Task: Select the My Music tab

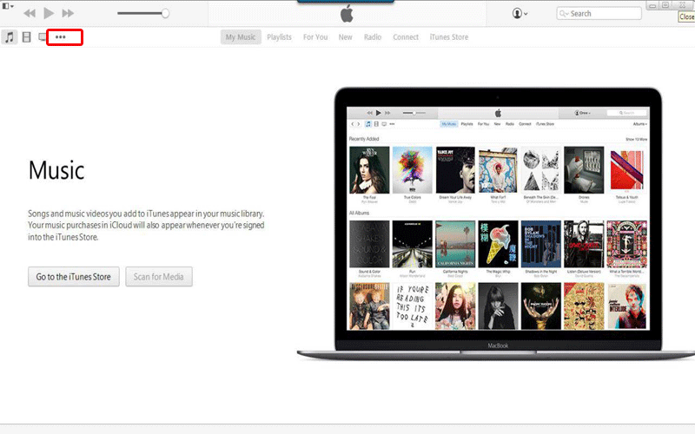Action: coord(241,37)
